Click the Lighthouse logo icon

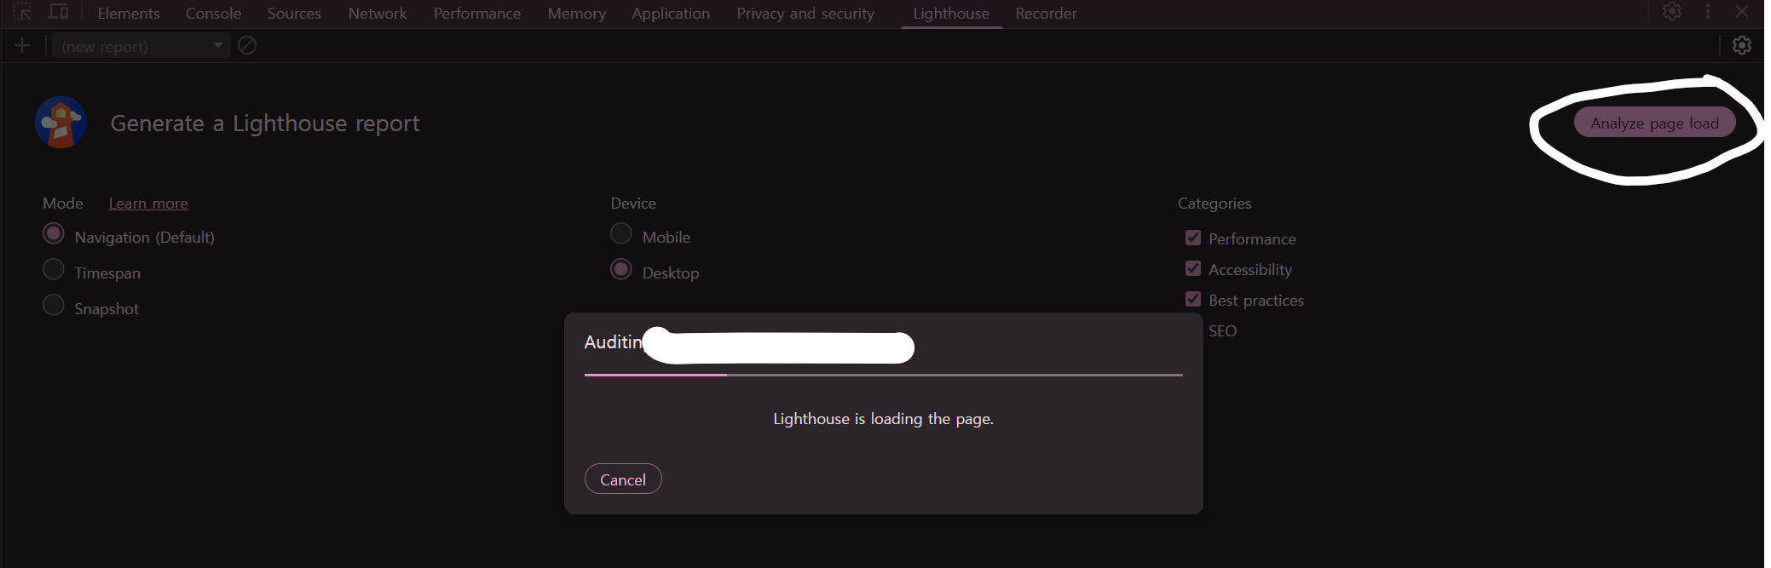tap(61, 123)
